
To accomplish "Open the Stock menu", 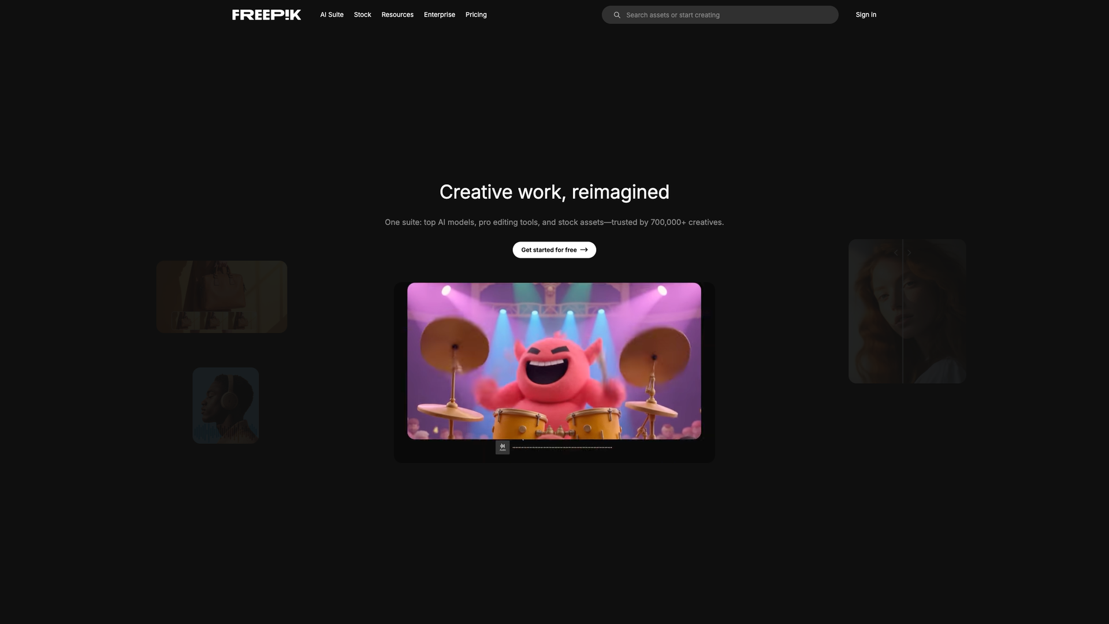I will point(362,14).
